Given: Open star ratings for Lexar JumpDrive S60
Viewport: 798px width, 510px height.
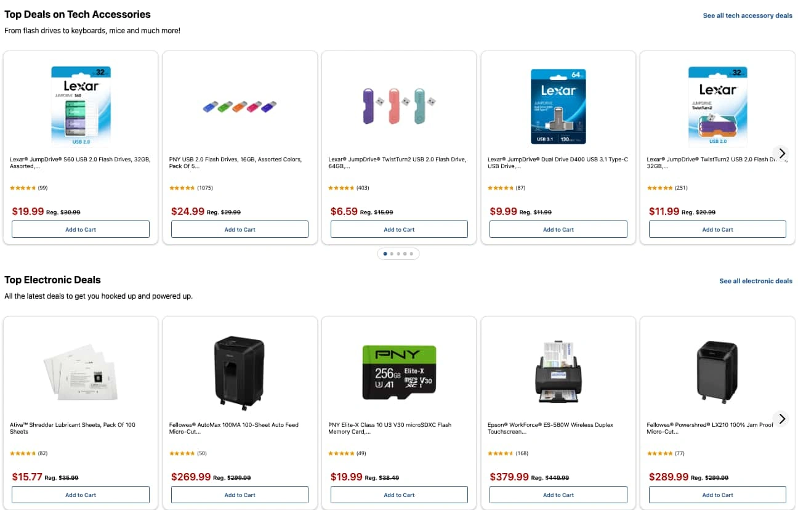Looking at the screenshot, I should (23, 188).
